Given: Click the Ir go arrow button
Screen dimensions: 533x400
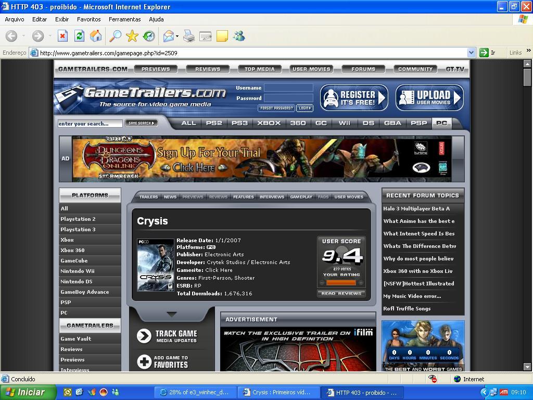Looking at the screenshot, I should coord(484,53).
